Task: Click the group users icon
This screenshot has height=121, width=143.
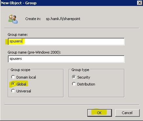Action: [13, 19]
